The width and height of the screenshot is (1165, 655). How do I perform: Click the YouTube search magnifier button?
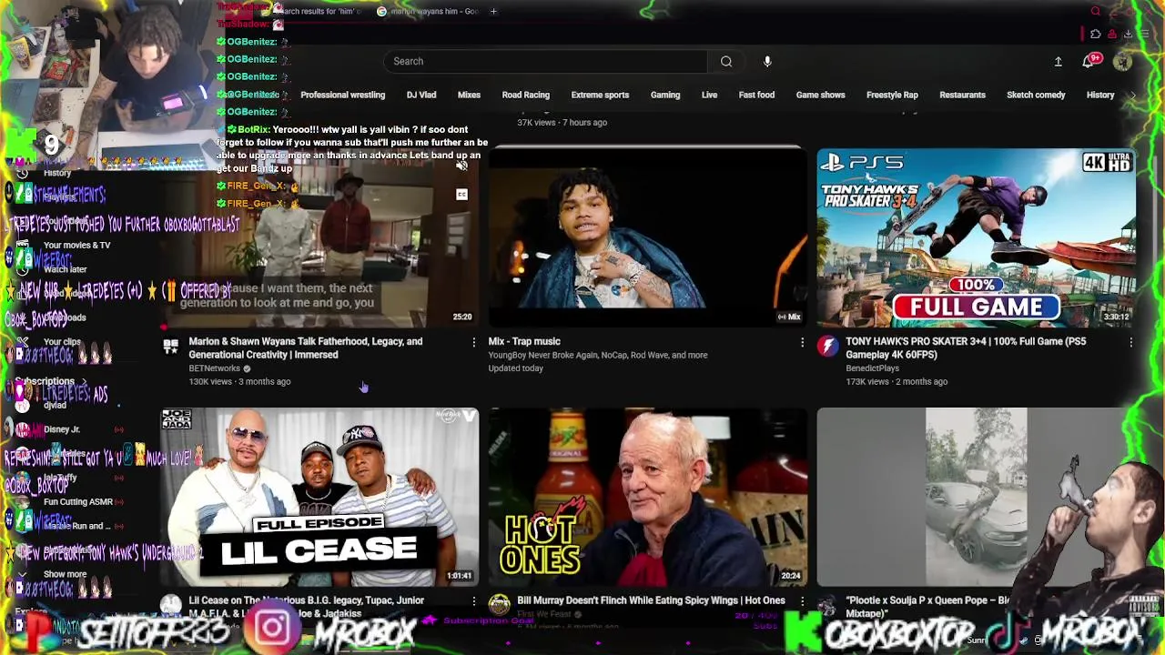pos(726,61)
